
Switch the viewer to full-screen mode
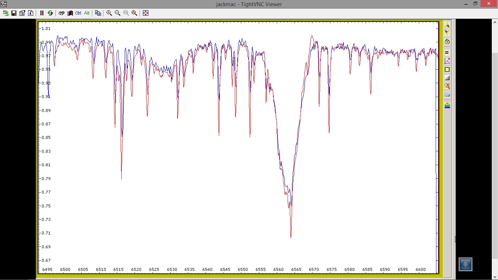coord(145,13)
